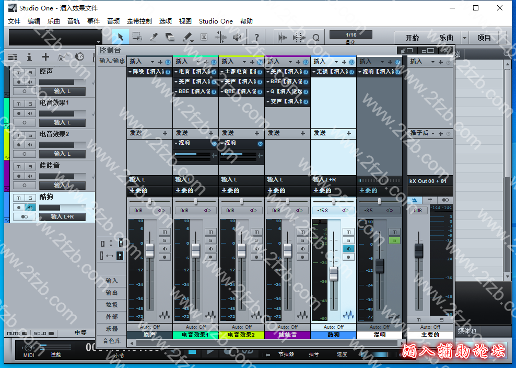
Task: Open the 插入 dropdown on 酷狗 channel
Action: click(336, 62)
